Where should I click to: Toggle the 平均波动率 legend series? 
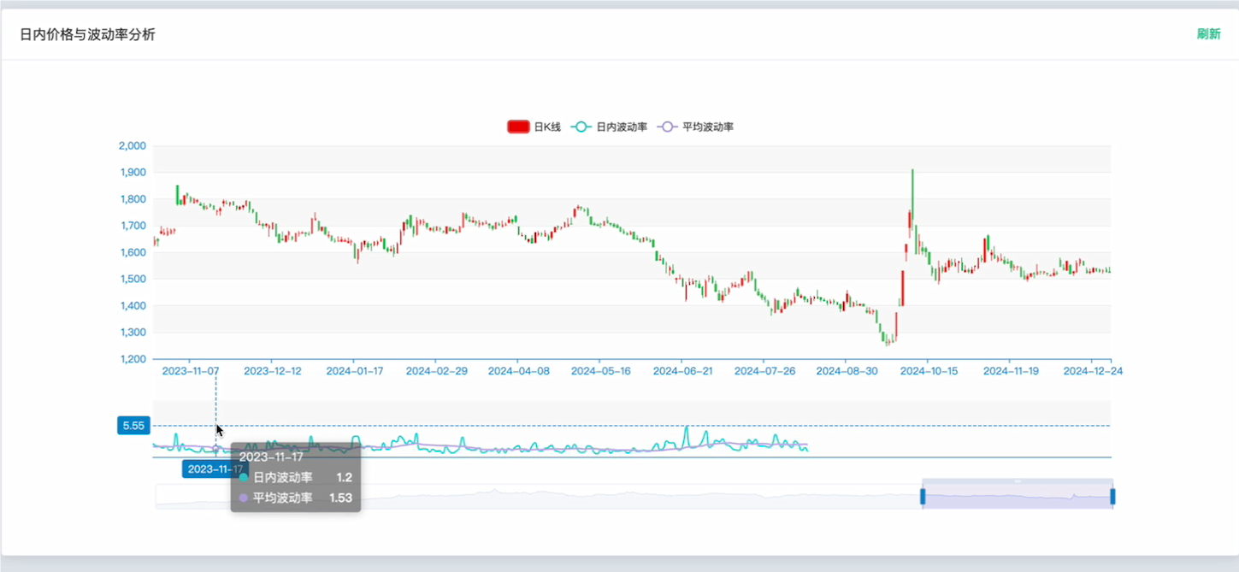[694, 127]
